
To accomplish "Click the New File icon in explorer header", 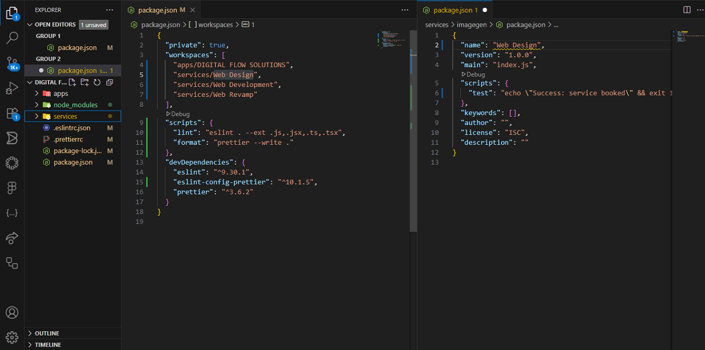I will point(72,83).
